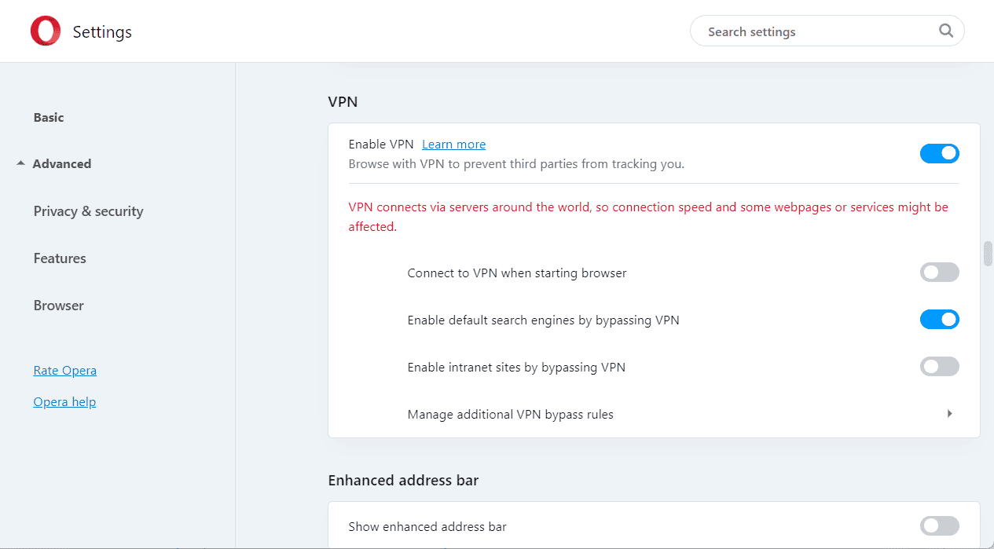This screenshot has width=994, height=549.
Task: Collapse the Advanced section arrow
Action: [20, 163]
